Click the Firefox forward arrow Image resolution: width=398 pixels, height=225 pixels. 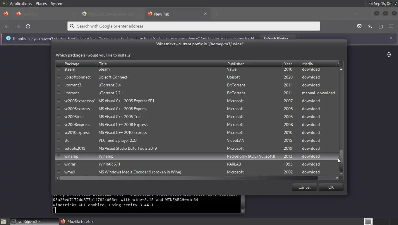click(18, 26)
